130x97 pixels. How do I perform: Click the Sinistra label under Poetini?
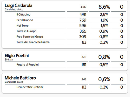coord(9,59)
